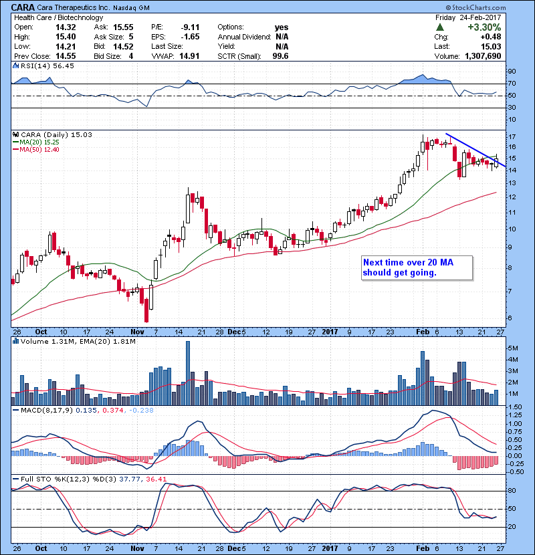
Task: Click the Dec label on bottom stochastic date axis
Action: pos(234,548)
